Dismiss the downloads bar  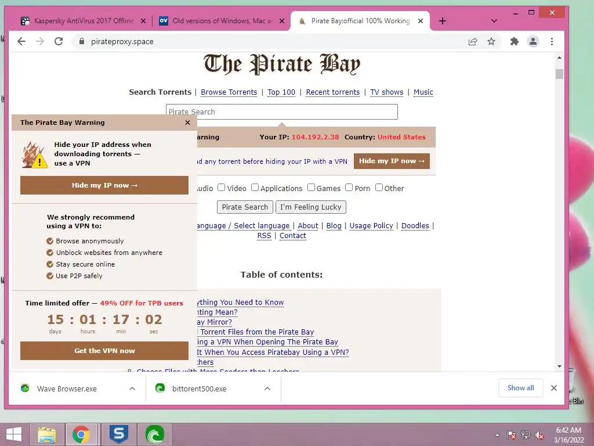pos(554,388)
